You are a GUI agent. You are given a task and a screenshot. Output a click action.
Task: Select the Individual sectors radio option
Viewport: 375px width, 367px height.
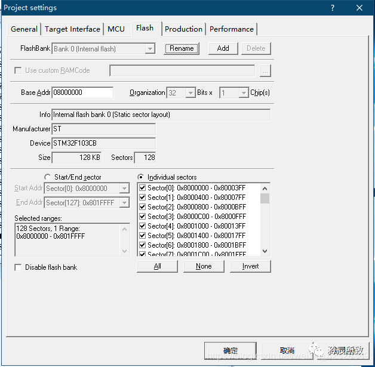141,177
